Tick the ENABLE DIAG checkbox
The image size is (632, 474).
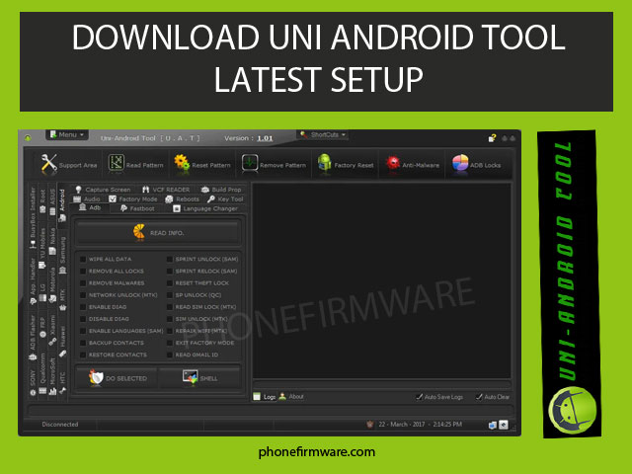pyautogui.click(x=83, y=307)
